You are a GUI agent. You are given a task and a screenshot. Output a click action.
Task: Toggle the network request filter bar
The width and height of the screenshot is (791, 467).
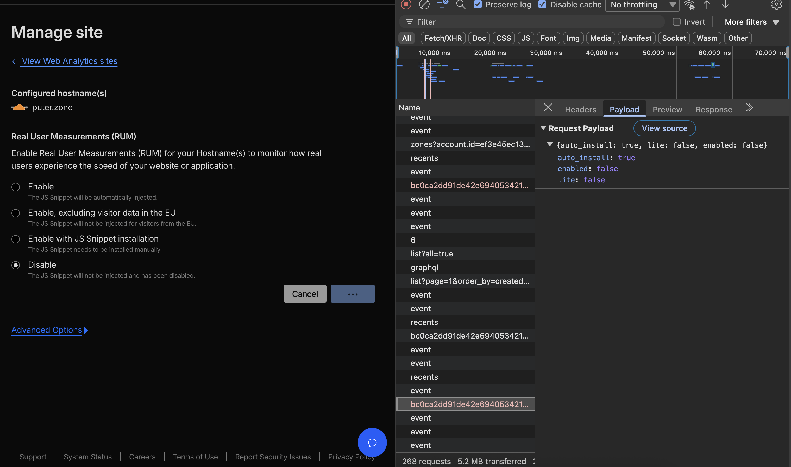(442, 5)
